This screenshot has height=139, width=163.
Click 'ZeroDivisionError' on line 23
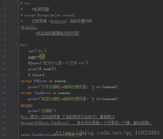point(48,135)
